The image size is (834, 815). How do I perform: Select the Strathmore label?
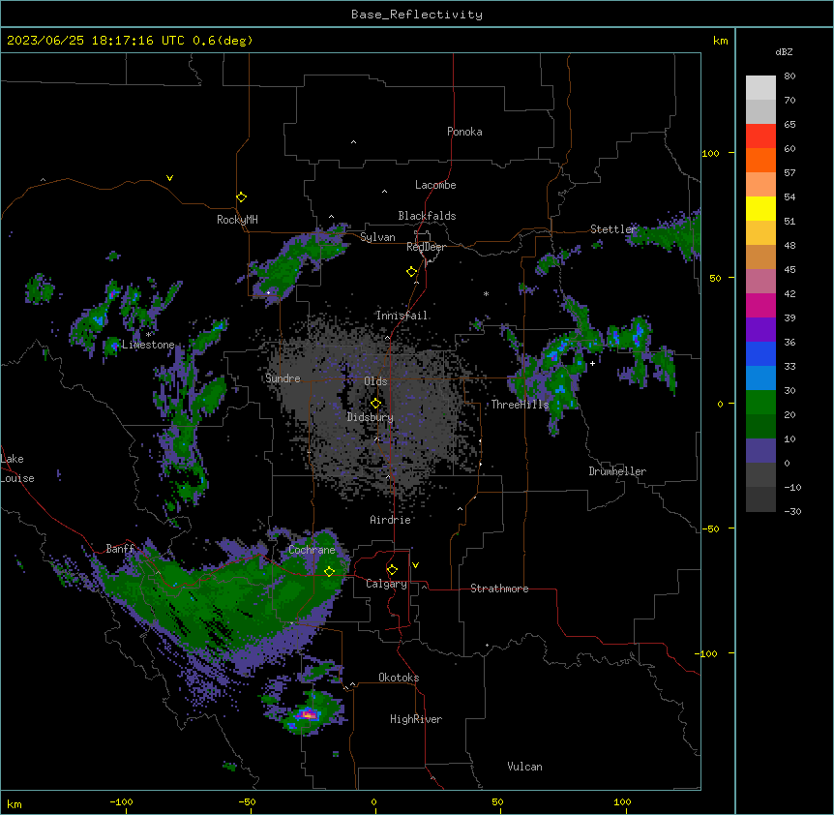(x=499, y=589)
